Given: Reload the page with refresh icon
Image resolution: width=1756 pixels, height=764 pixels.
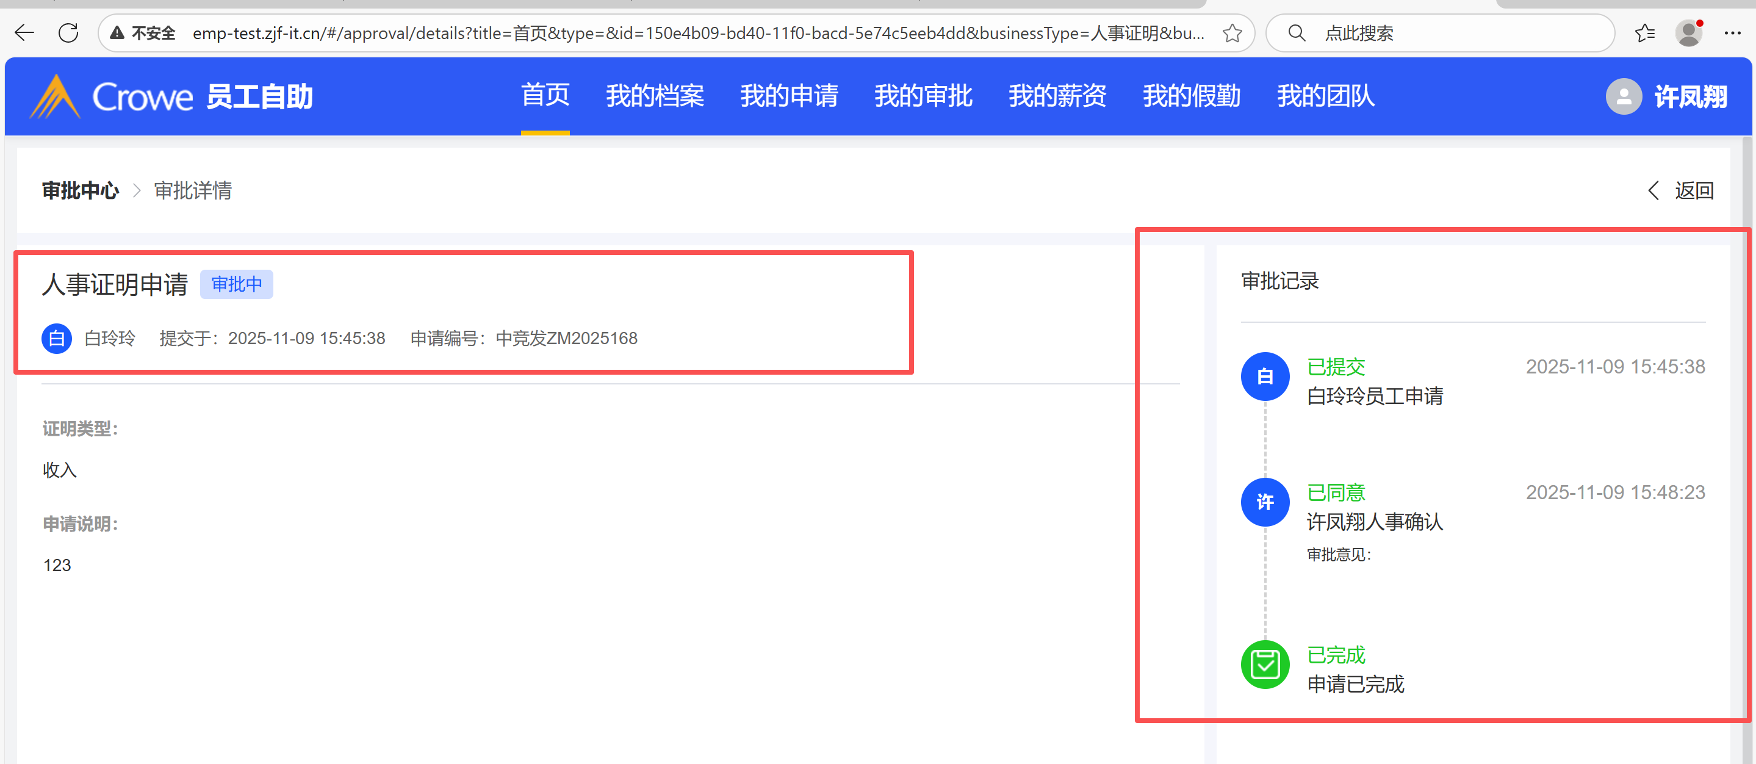Looking at the screenshot, I should 68,33.
